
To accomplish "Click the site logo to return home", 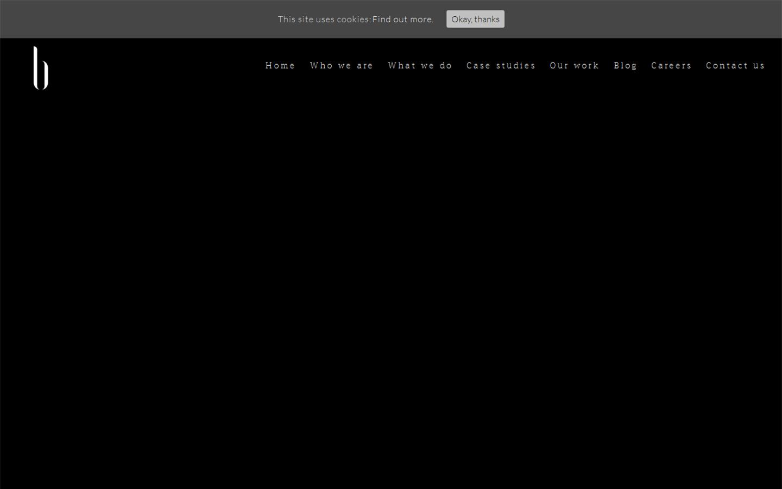I will (40, 67).
